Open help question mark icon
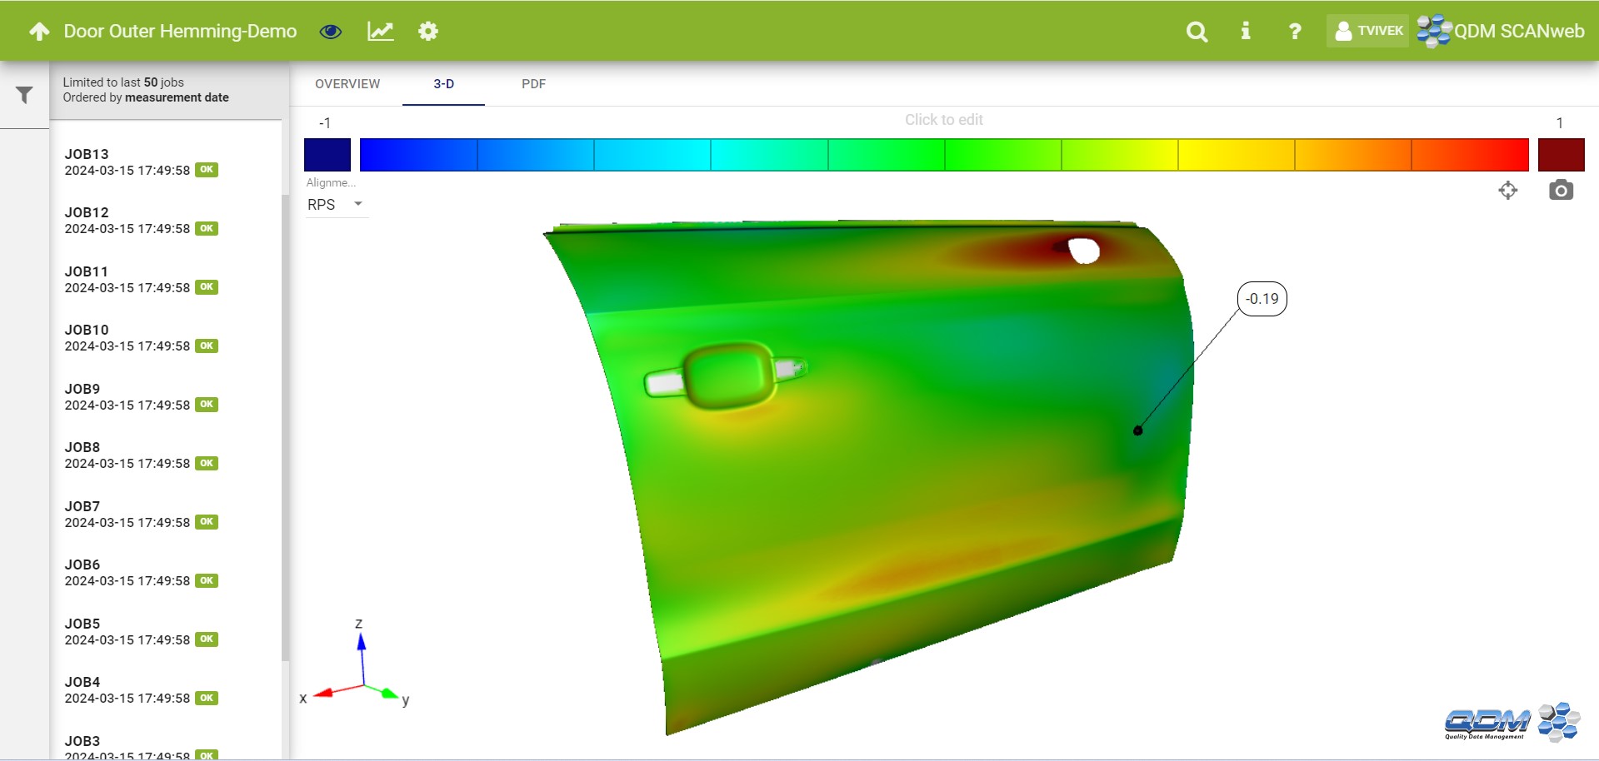Screen dimensions: 1599x761 [x=1295, y=32]
